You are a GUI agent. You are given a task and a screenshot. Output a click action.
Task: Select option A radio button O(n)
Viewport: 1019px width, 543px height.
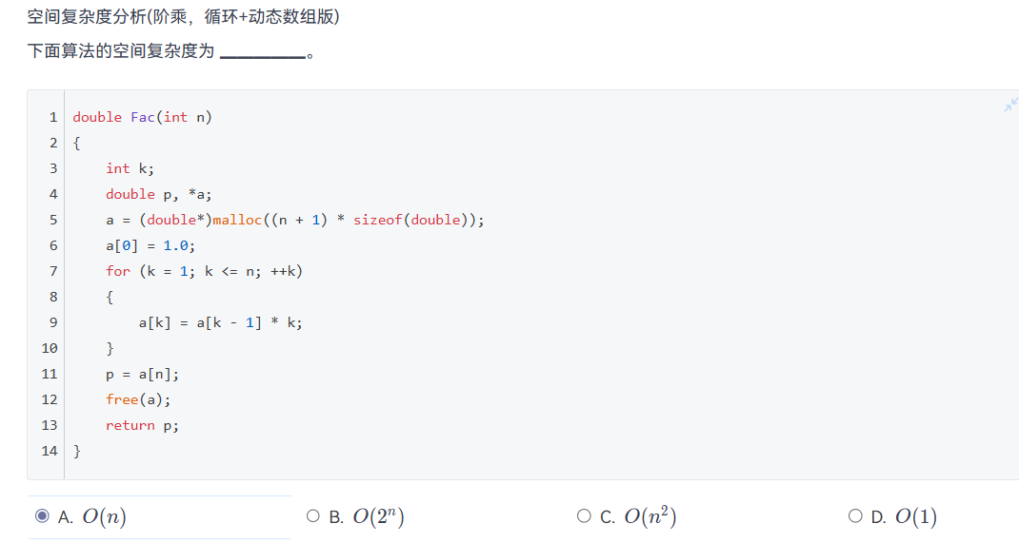42,515
